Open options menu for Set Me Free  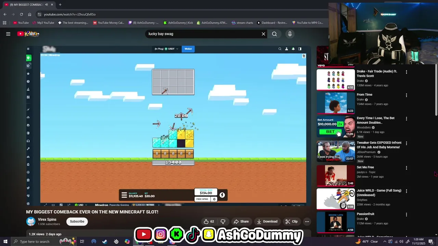click(407, 168)
